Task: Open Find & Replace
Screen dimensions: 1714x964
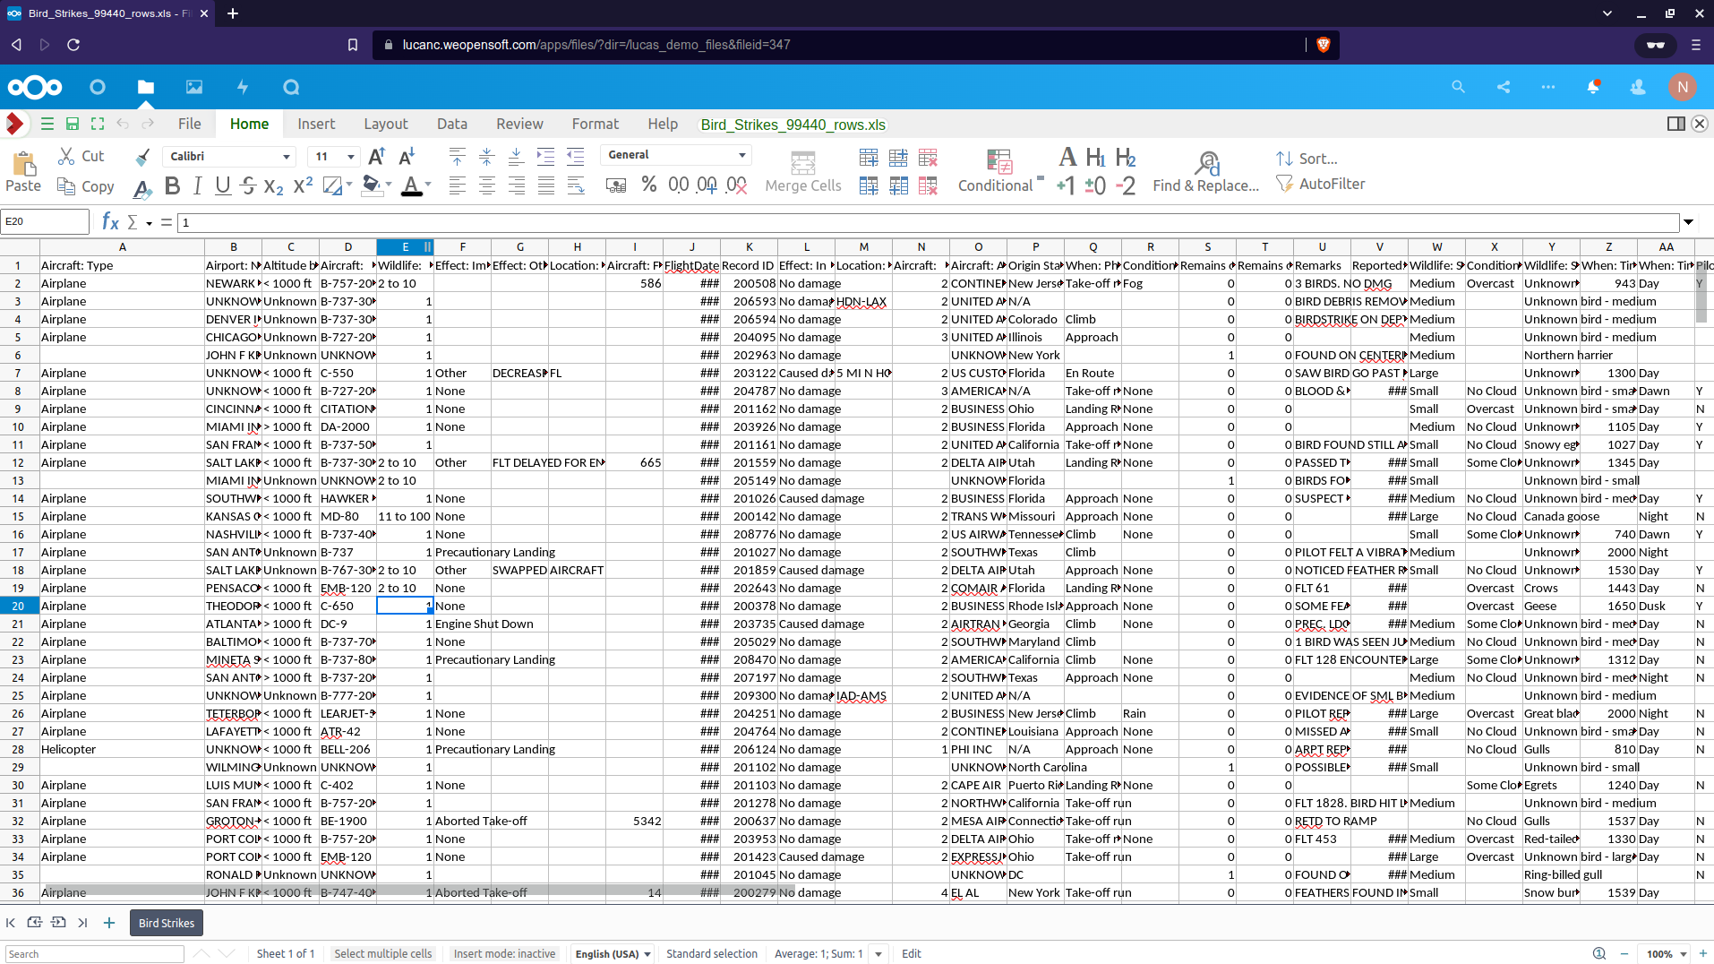Action: click(1205, 172)
